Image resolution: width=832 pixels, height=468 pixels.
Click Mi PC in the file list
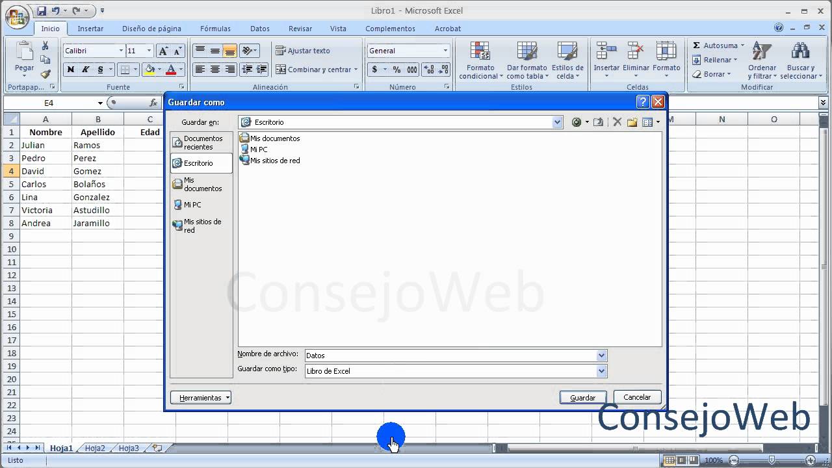point(253,149)
